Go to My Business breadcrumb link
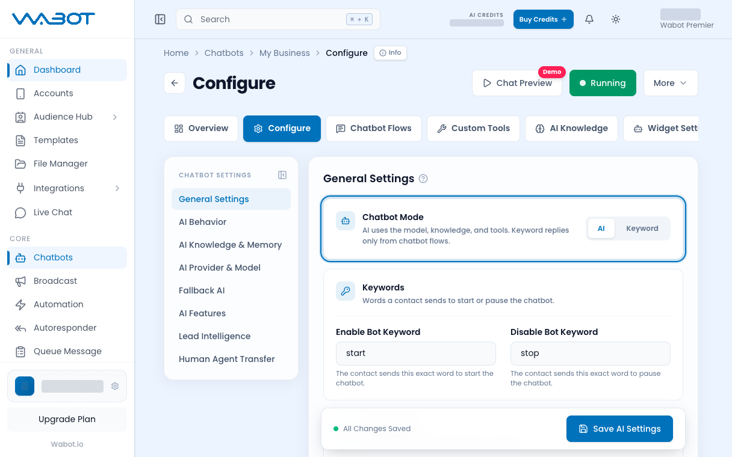732x457 pixels. 285,53
